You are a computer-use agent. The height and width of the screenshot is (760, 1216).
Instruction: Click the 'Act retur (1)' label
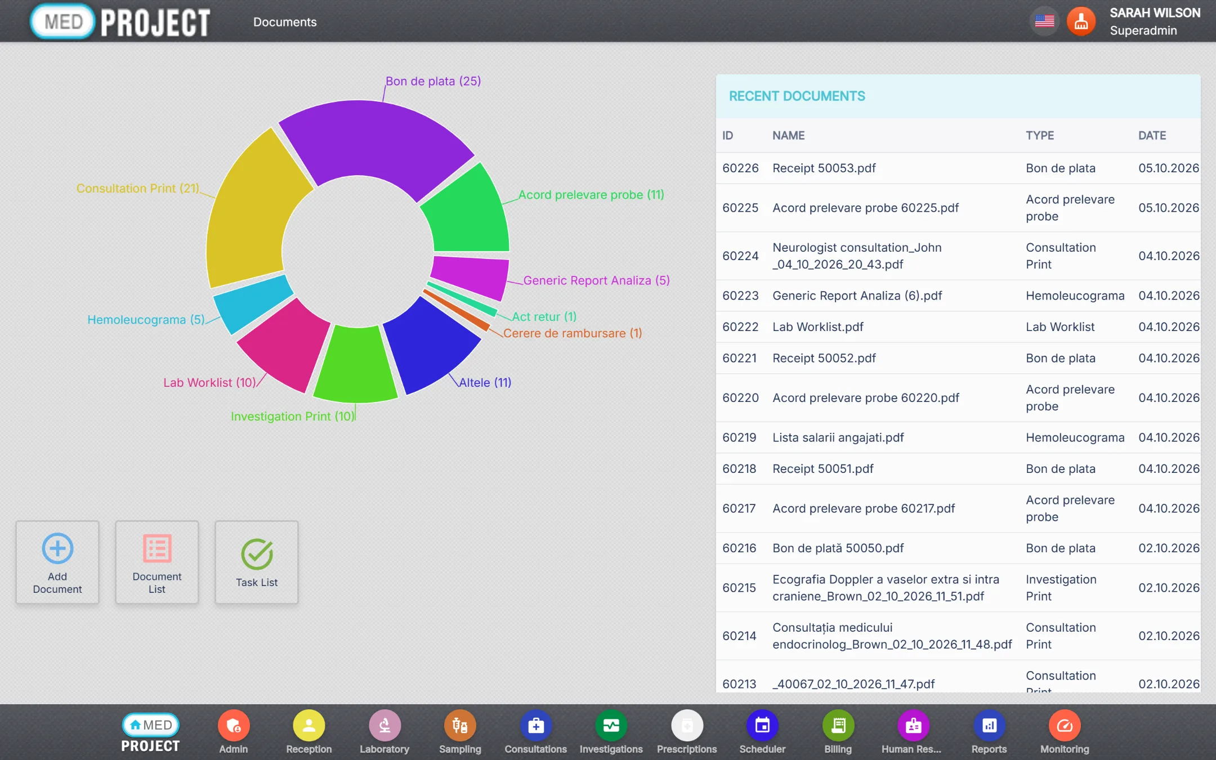coord(544,316)
